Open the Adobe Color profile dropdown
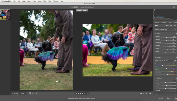Screen dimensions: 177x101 point(167,29)
